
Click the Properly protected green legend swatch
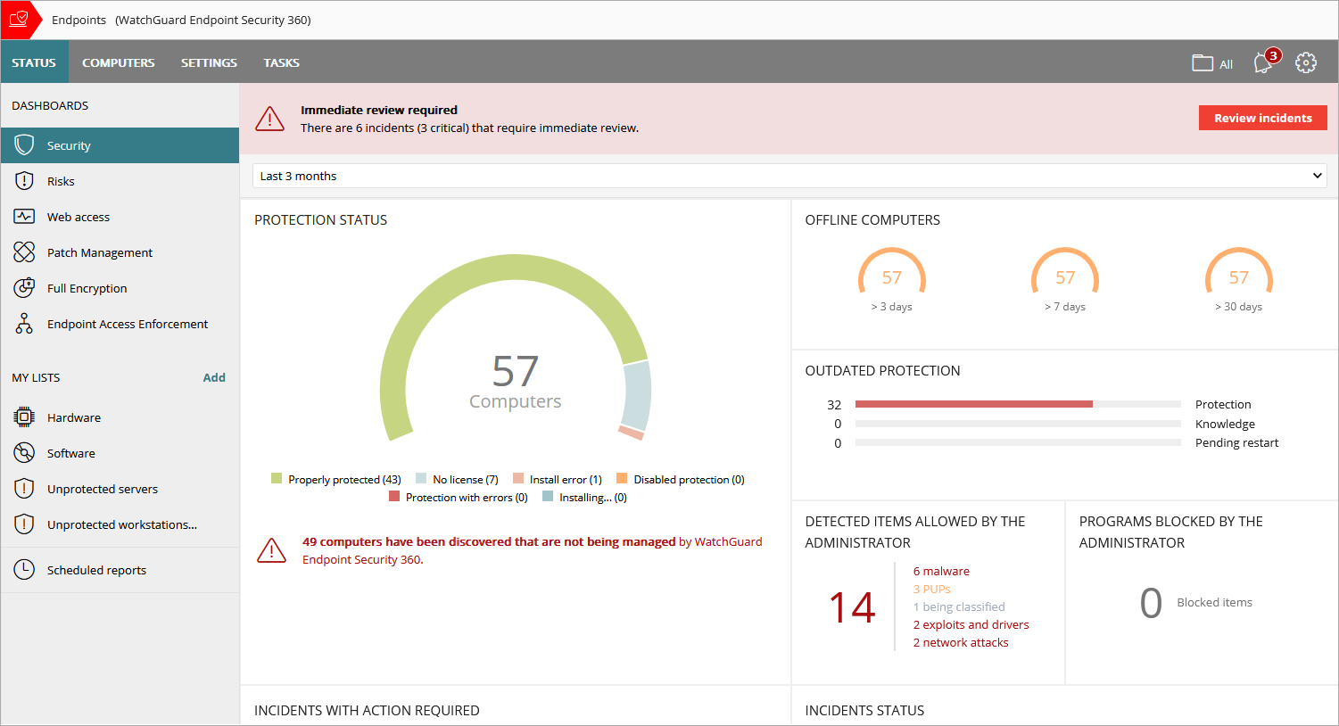coord(277,479)
